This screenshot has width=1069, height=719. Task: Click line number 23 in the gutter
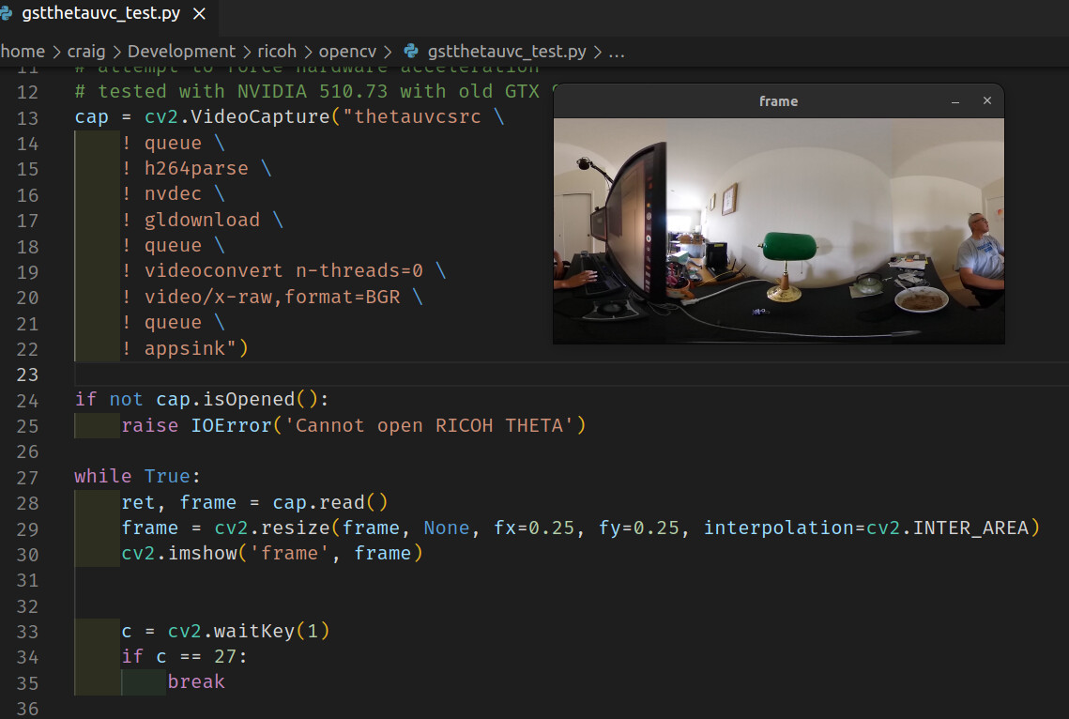pyautogui.click(x=28, y=375)
